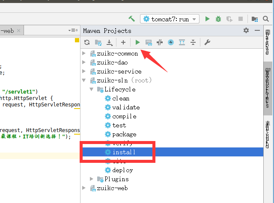Open the editor tabs list dropdown
The image size is (274, 203).
(73, 30)
